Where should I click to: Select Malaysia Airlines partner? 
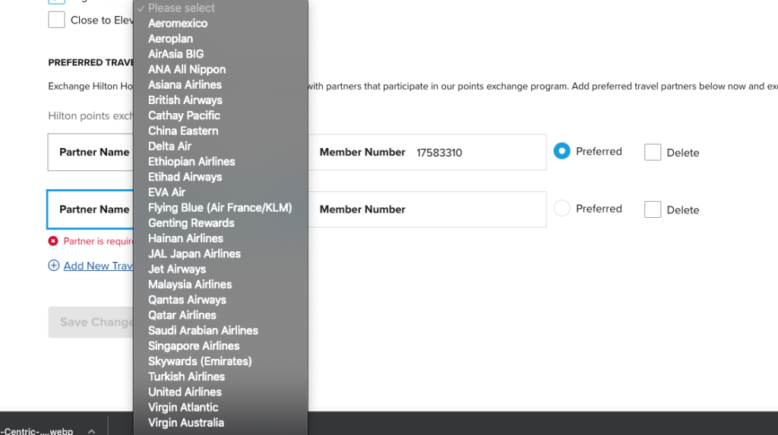221,285
